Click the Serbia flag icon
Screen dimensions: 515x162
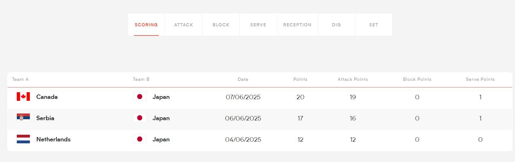click(x=23, y=118)
